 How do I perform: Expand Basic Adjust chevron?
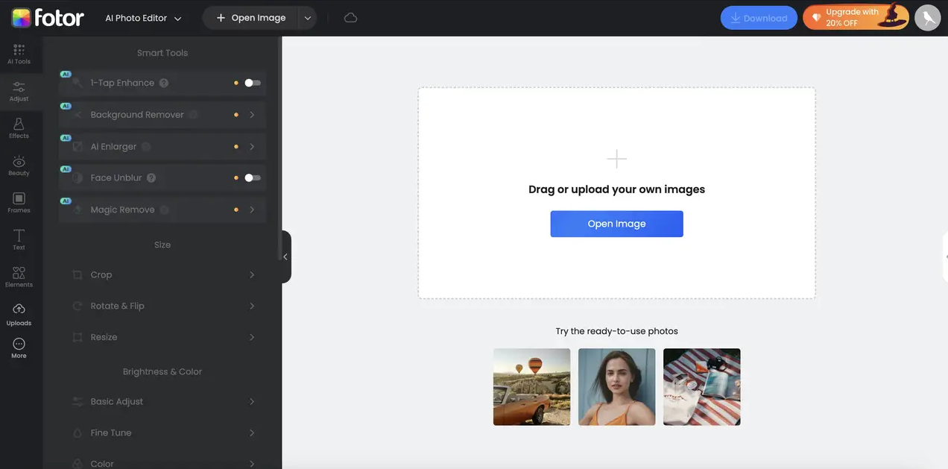(x=252, y=402)
